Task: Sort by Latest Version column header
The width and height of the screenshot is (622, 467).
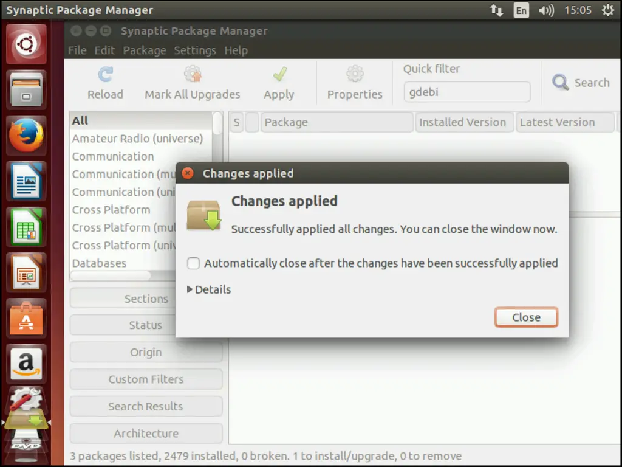Action: coord(566,122)
